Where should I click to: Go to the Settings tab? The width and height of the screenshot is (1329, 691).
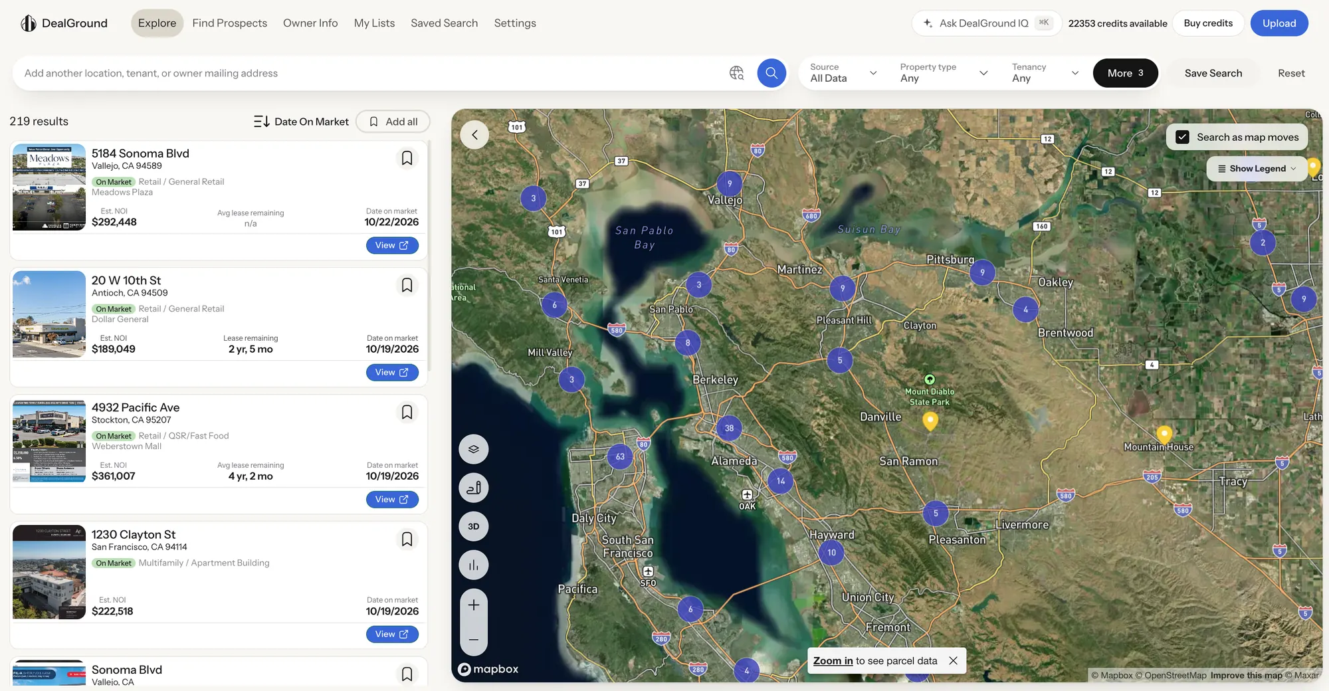point(515,23)
